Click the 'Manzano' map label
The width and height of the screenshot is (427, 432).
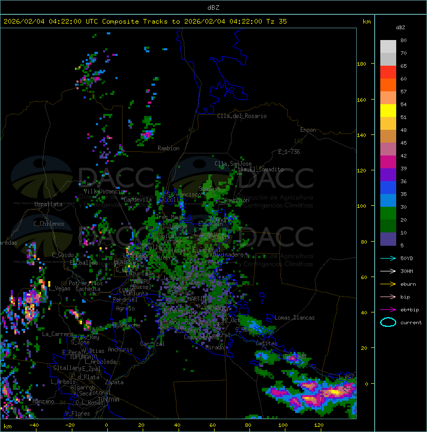[43, 401]
